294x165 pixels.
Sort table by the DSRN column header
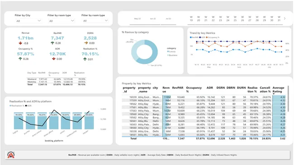pos(221,87)
